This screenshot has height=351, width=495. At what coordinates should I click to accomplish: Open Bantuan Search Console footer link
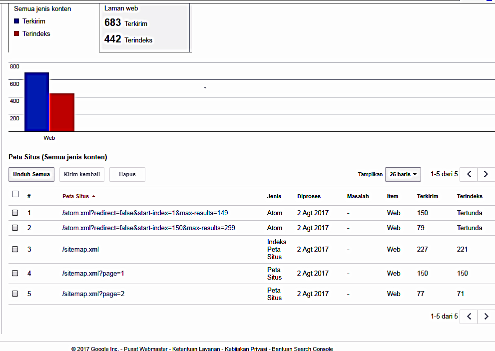(x=302, y=349)
